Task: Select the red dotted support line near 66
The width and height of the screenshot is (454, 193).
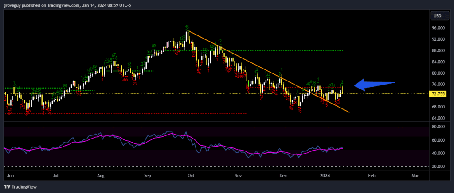Action: pos(133,114)
